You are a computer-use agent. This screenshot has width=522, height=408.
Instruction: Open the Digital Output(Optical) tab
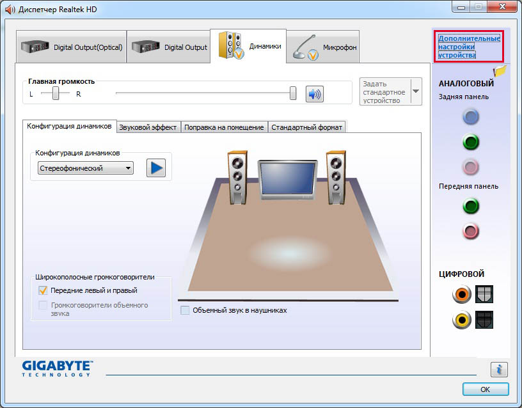(x=71, y=47)
